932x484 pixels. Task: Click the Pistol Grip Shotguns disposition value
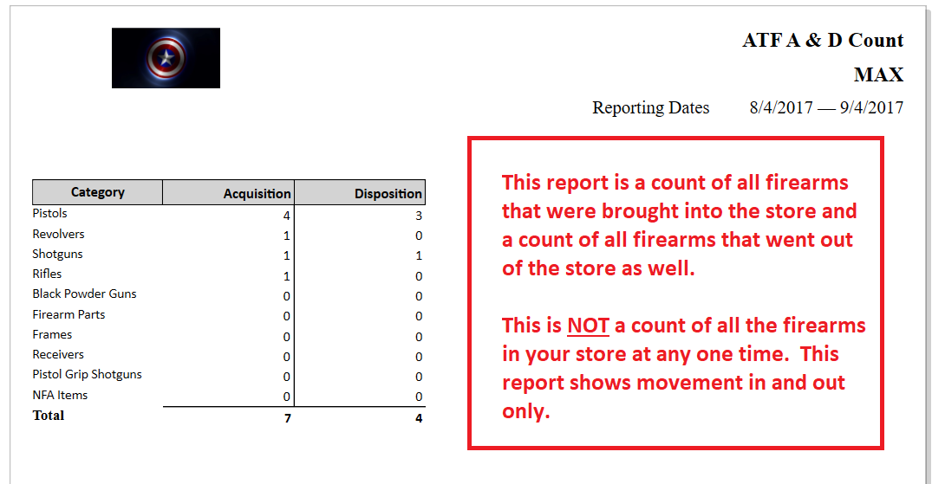(x=419, y=378)
